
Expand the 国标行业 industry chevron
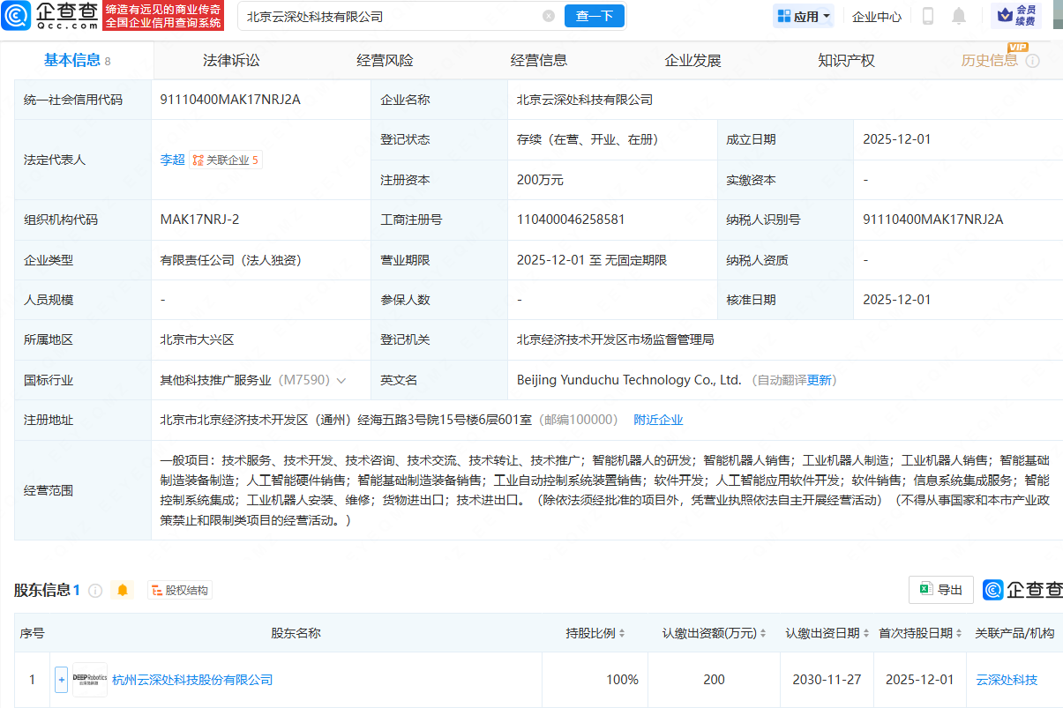click(341, 380)
